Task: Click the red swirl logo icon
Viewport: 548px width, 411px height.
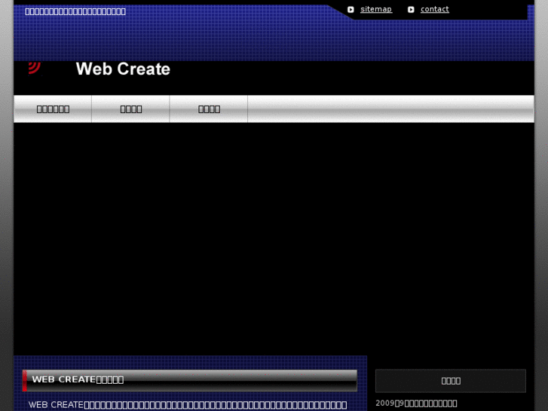Action: pos(35,68)
